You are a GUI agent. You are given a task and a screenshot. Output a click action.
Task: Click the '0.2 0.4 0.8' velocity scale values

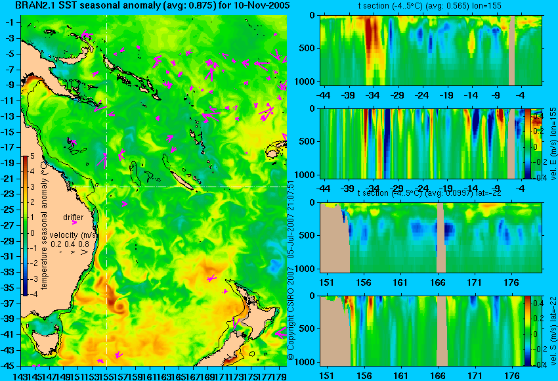click(x=70, y=244)
